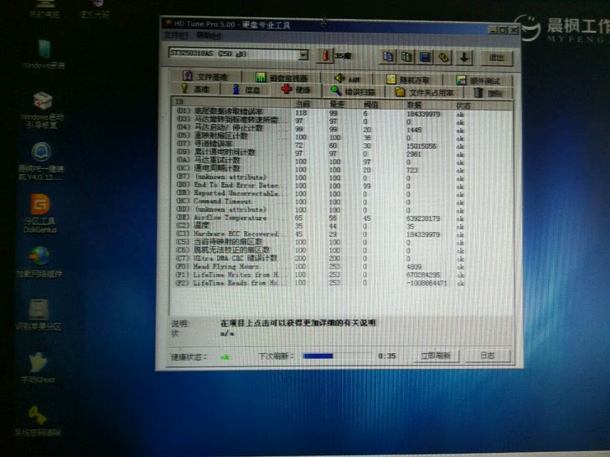Click the 分区工具 DiskGenius desktop icon
The image size is (610, 457).
pyautogui.click(x=40, y=213)
